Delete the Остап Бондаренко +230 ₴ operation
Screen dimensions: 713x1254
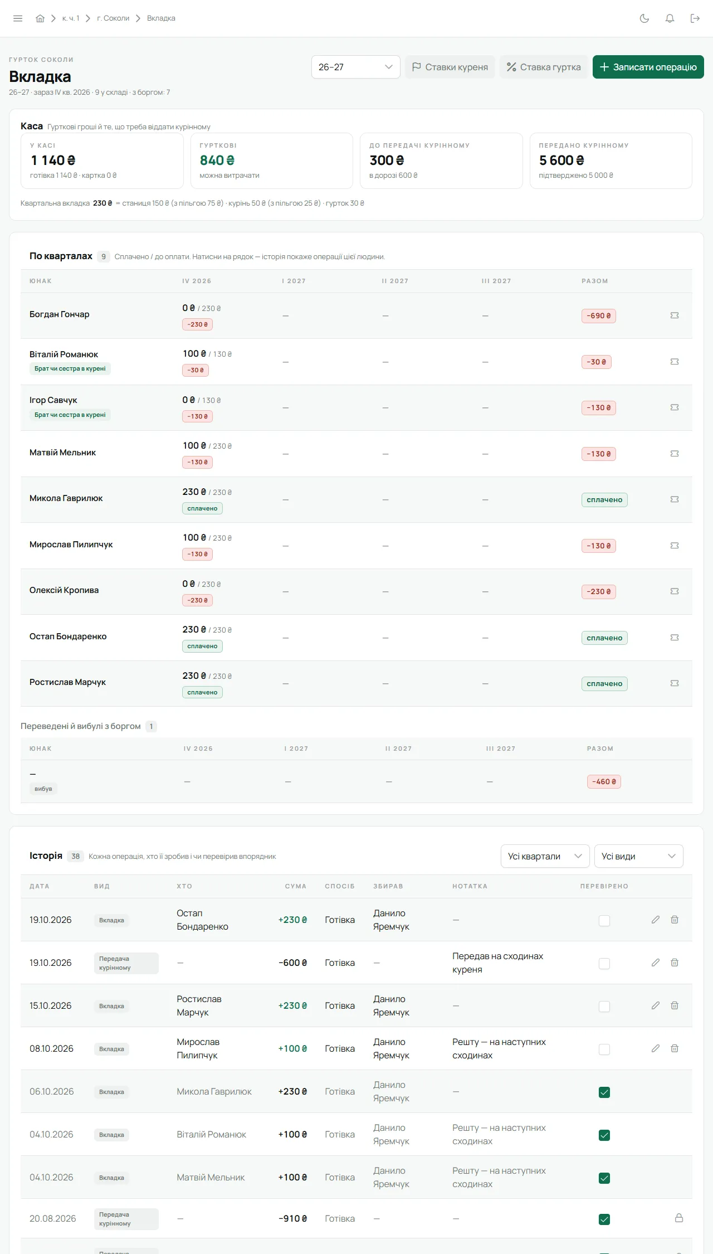[x=675, y=920]
